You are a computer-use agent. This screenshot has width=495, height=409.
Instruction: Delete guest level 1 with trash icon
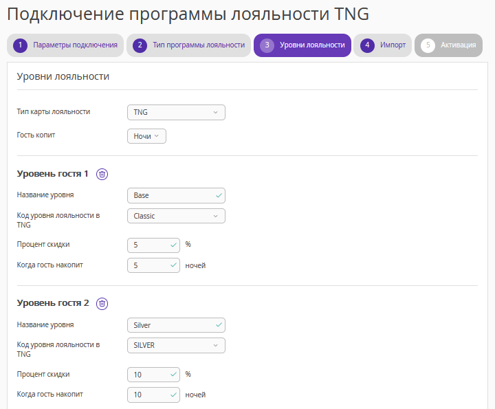point(102,174)
